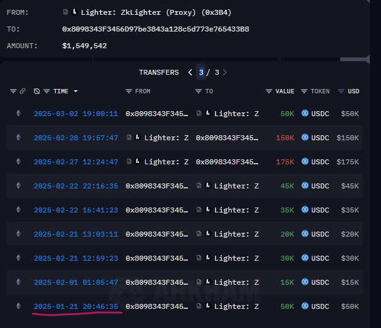Open recipient address in the 2025-02-27 row
The height and width of the screenshot is (328, 381).
227,162
